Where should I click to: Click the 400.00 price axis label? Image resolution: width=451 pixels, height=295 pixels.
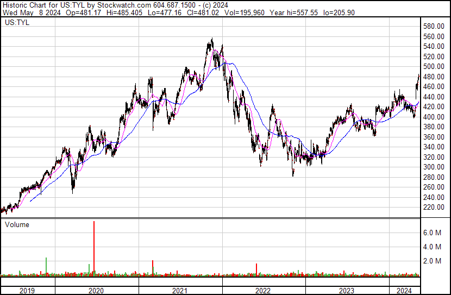click(x=434, y=117)
